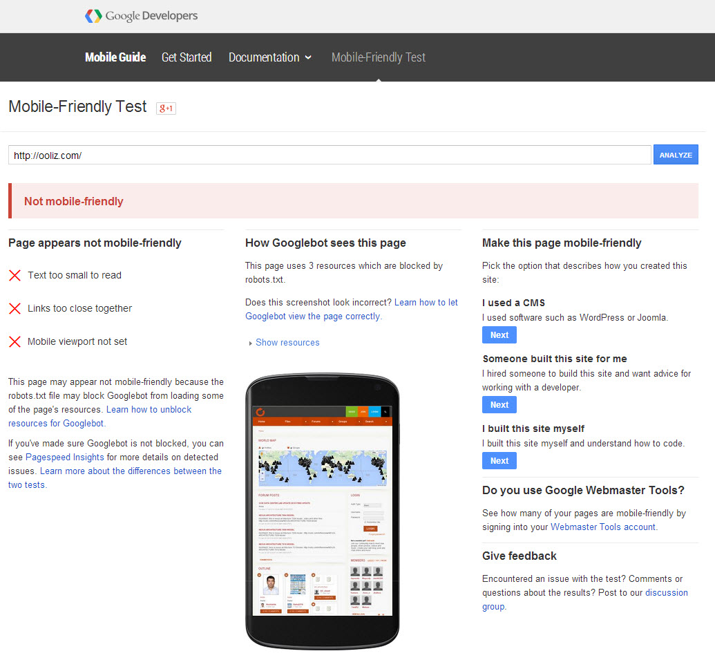
Task: Click the red X beside Text too small
Action: (x=15, y=276)
